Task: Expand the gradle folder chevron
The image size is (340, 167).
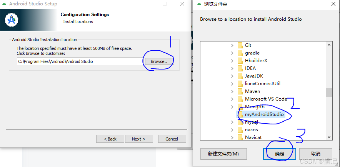Action: pyautogui.click(x=232, y=53)
